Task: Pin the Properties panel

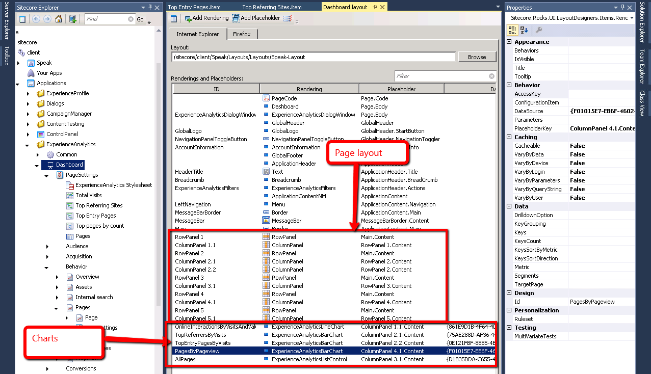Action: (x=623, y=7)
